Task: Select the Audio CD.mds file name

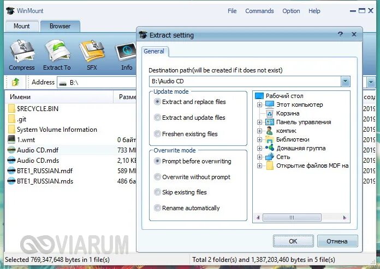Action: point(38,161)
